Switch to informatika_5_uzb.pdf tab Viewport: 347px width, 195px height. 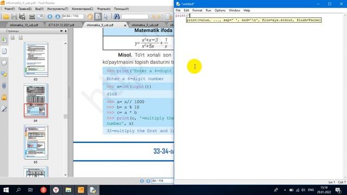145,25
